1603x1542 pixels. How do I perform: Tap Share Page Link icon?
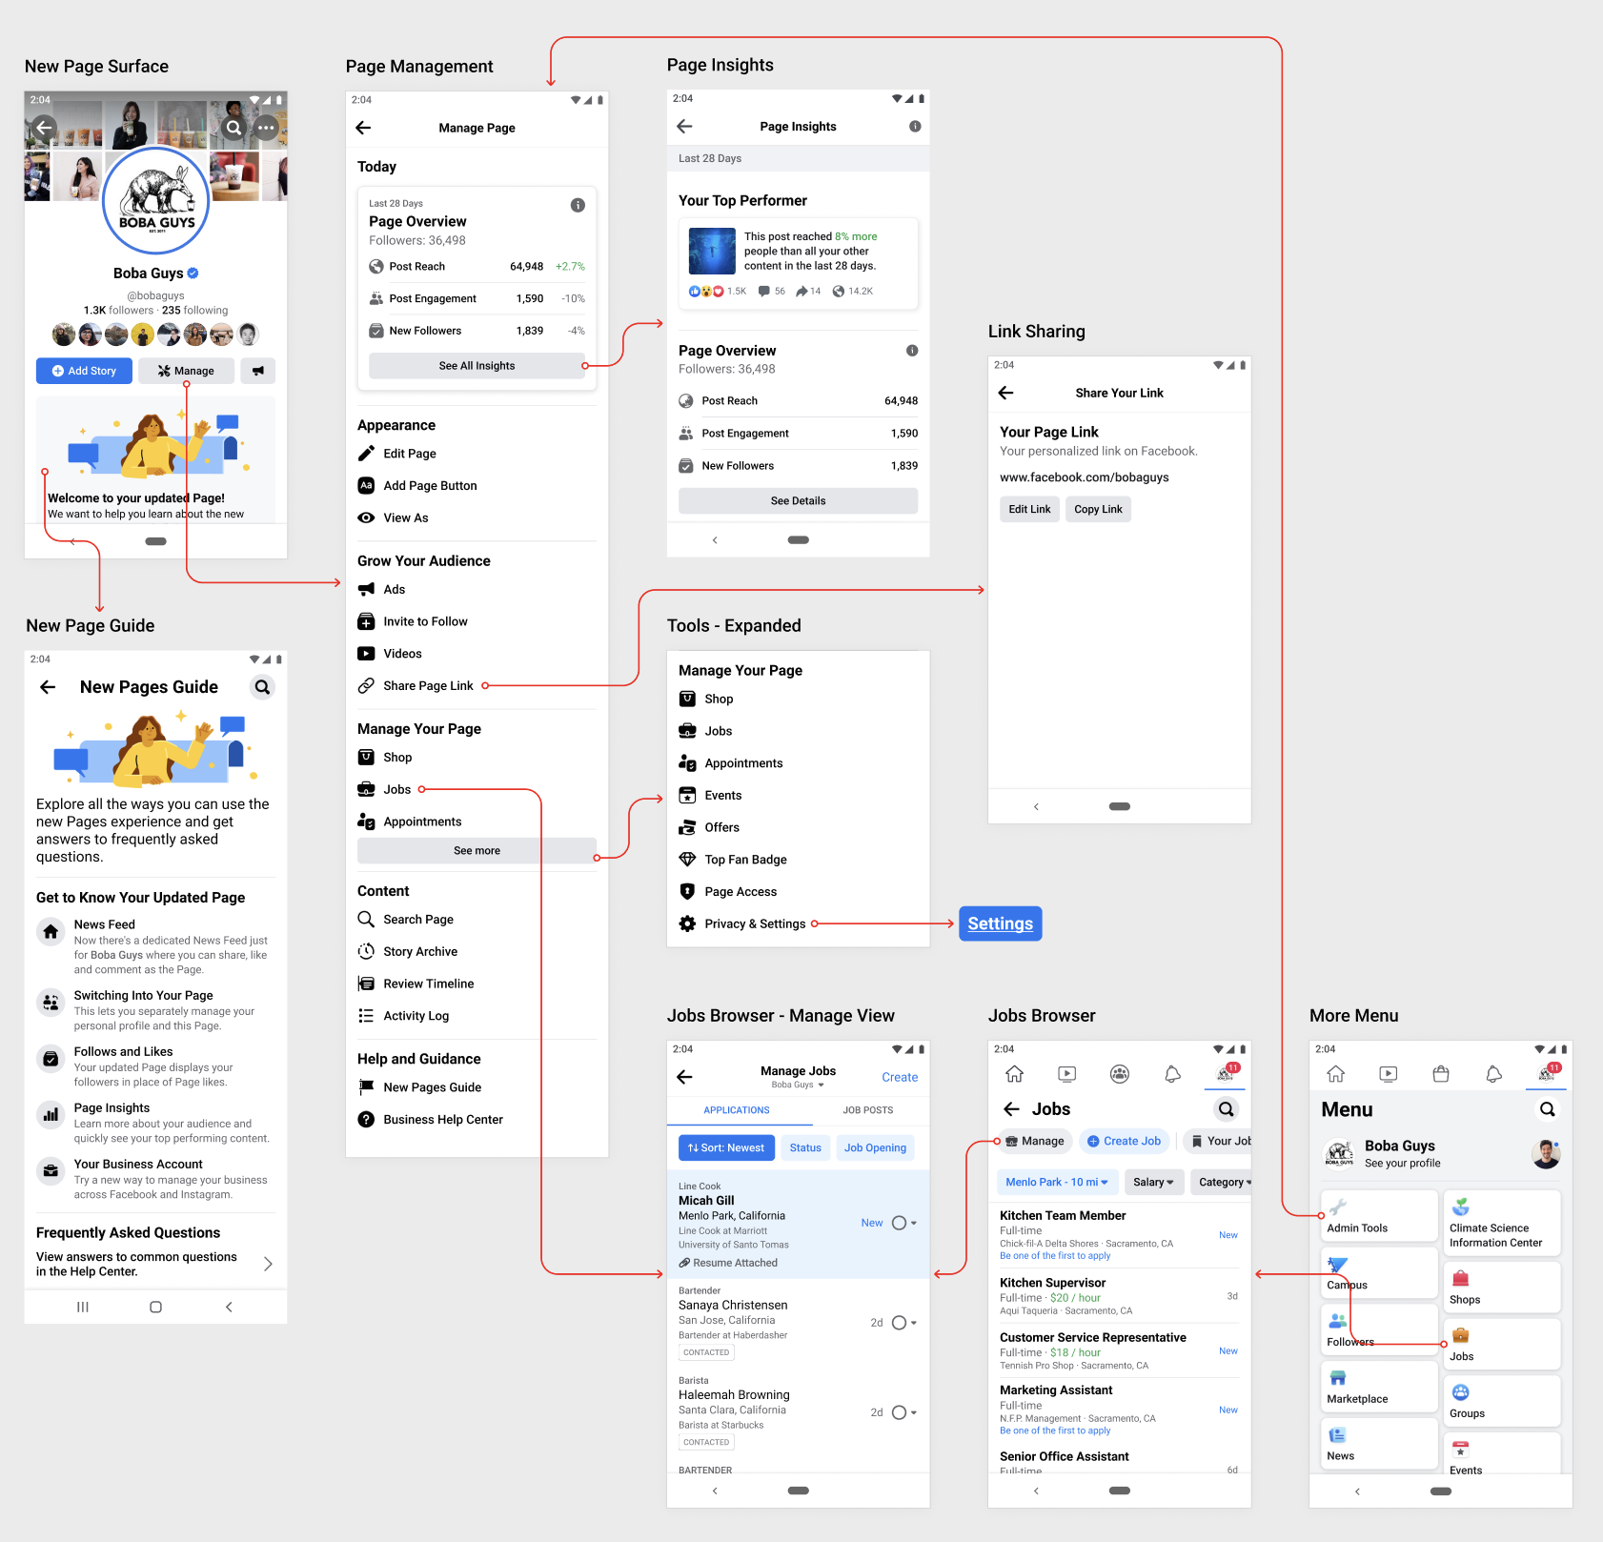point(366,686)
